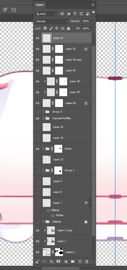
Task: Expand Cascade Ruffles group
Action: click(x=43, y=118)
